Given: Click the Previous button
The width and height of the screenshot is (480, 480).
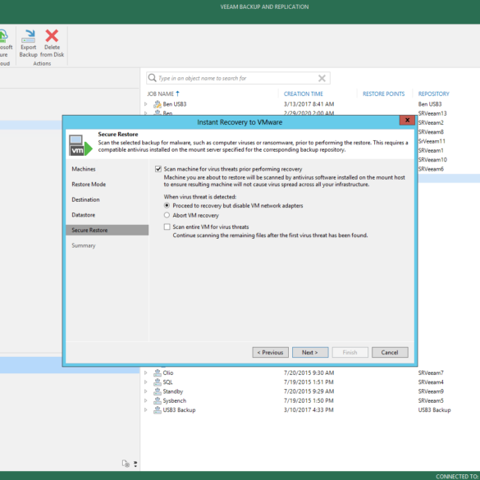Looking at the screenshot, I should coord(270,352).
